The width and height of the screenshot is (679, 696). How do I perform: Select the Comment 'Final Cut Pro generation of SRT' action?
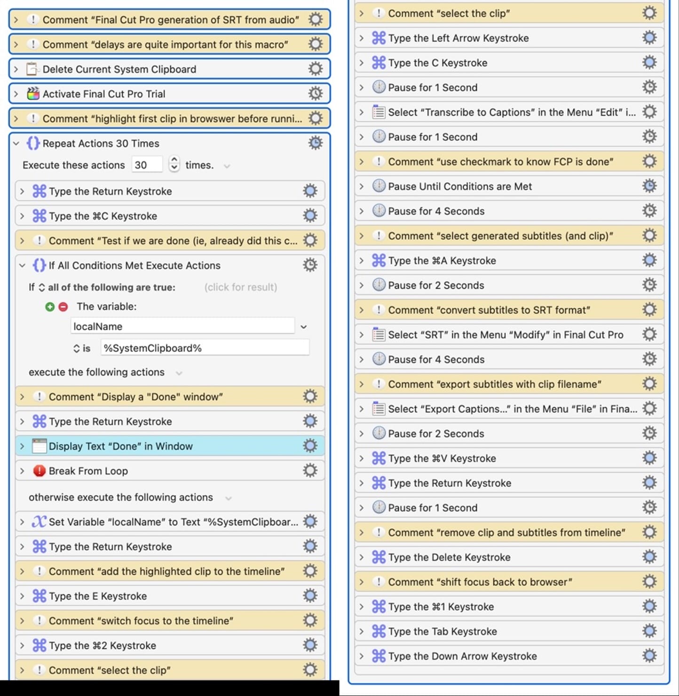170,20
